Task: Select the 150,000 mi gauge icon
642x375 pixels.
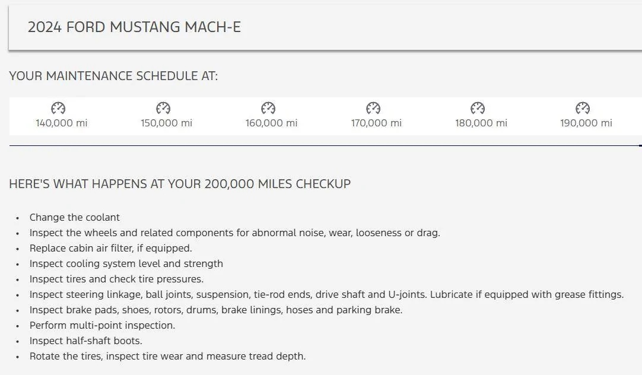Action: [x=163, y=108]
